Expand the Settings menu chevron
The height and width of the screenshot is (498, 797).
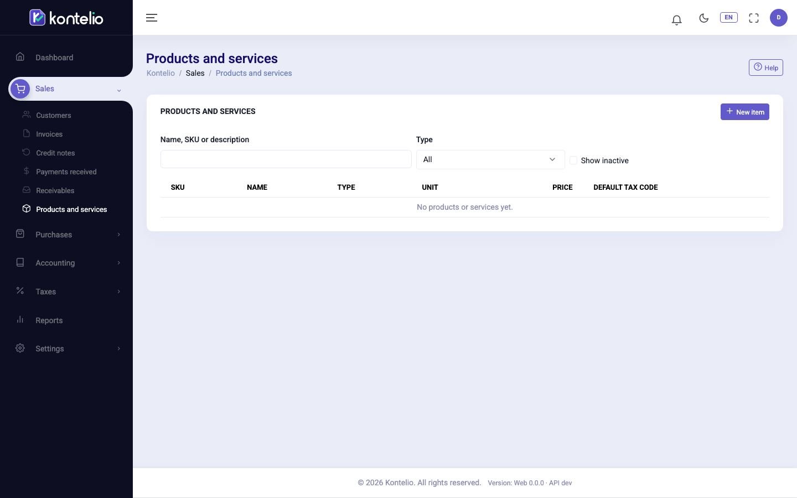pos(118,349)
